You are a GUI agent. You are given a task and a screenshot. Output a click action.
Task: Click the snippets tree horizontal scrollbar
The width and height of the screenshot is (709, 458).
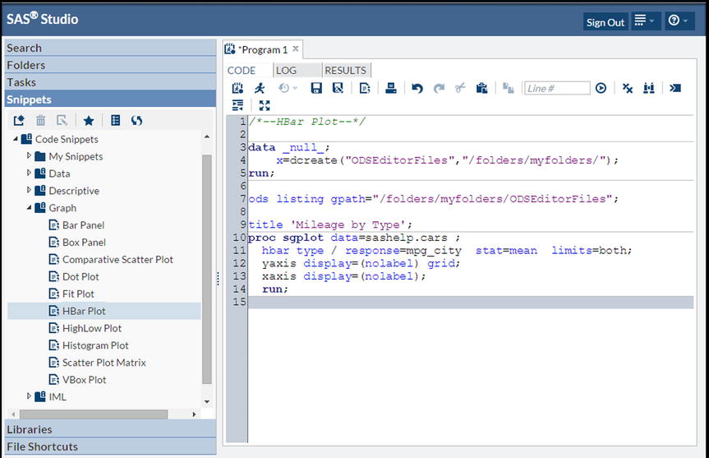click(94, 414)
